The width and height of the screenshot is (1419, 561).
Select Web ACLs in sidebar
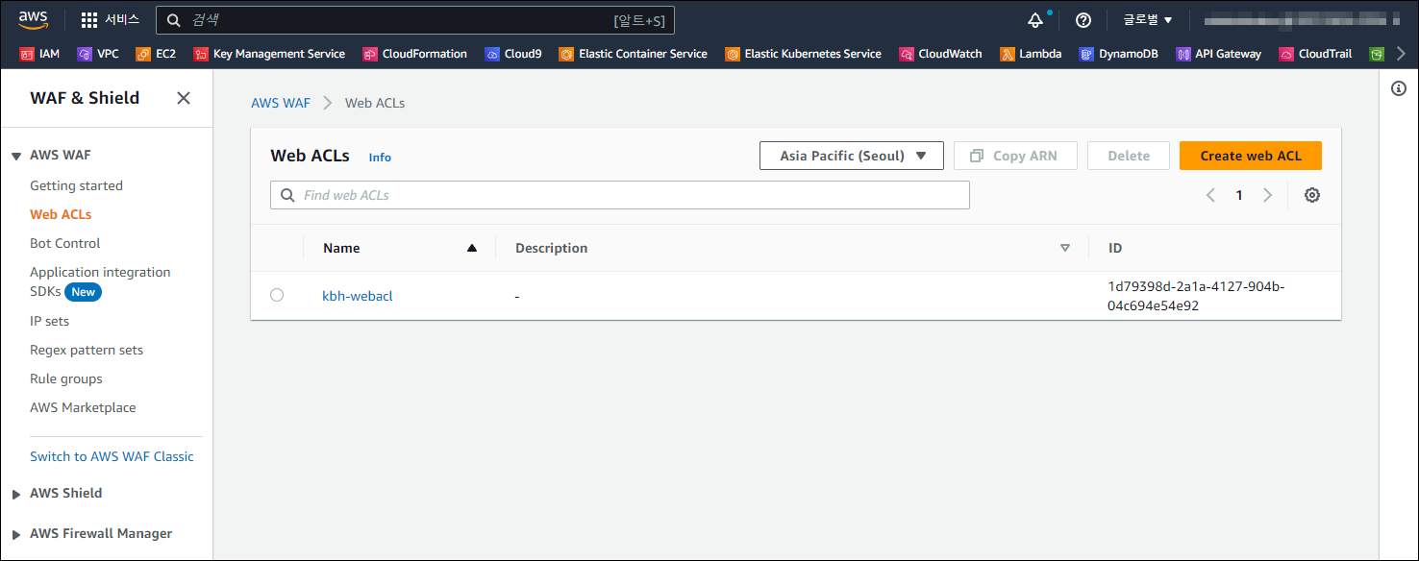(61, 214)
